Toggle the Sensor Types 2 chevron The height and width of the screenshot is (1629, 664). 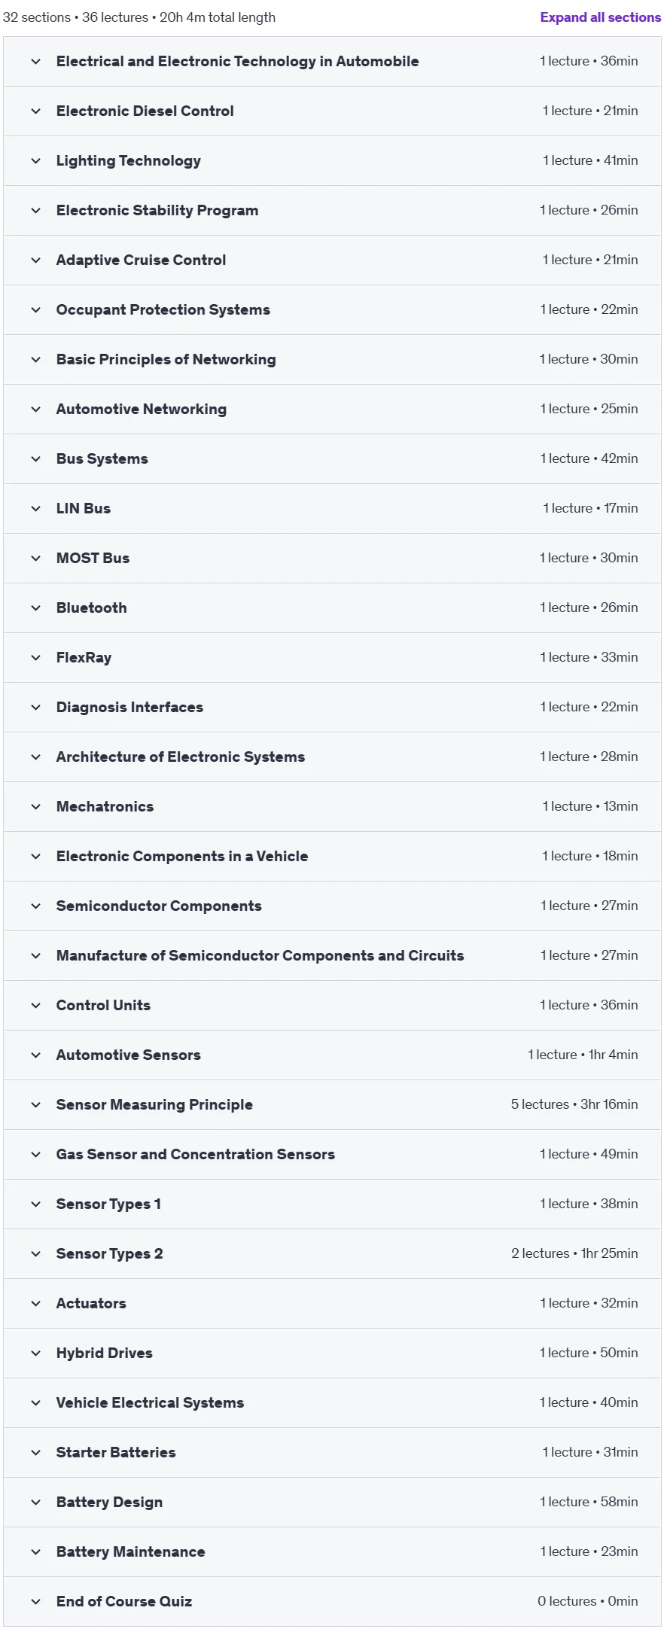coord(35,1254)
